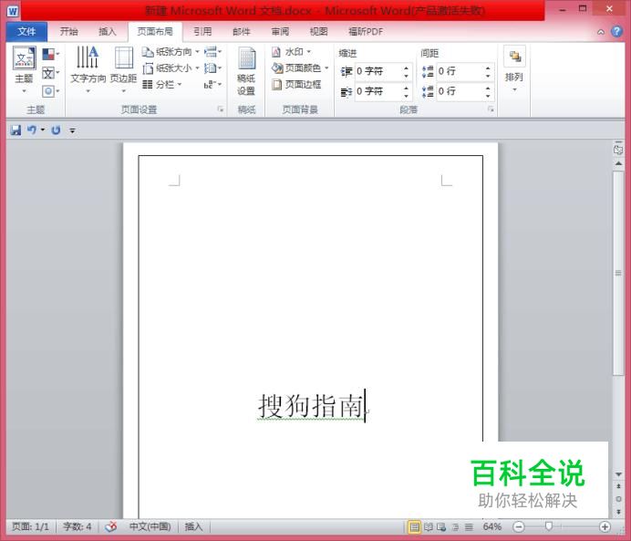Viewport: 631px width, 541px height.
Task: Decrease right indent with down arrow
Action: (x=406, y=96)
